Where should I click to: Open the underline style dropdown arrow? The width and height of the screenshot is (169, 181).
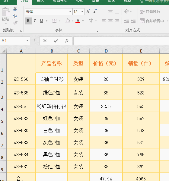point(46,21)
